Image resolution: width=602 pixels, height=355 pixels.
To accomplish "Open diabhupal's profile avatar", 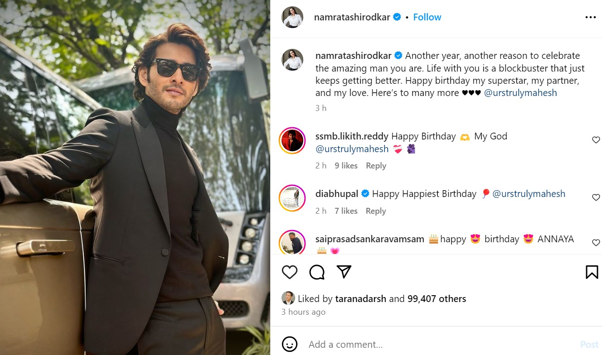I will coord(292,198).
